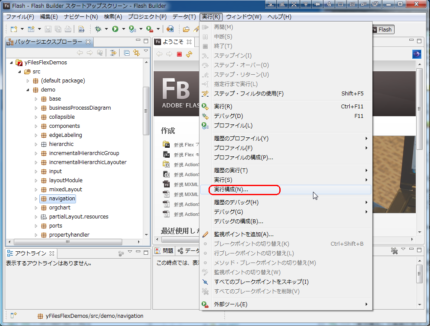This screenshot has width=430, height=326.
Task: Choose 実行構成(N)... from the menu
Action: tap(285, 190)
